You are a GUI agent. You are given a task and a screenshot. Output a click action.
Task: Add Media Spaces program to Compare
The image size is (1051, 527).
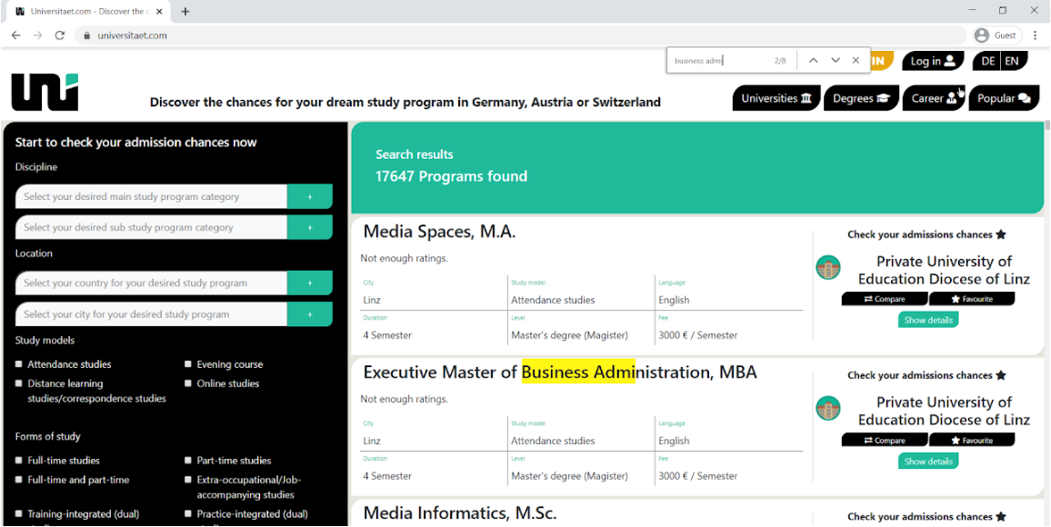pos(885,299)
